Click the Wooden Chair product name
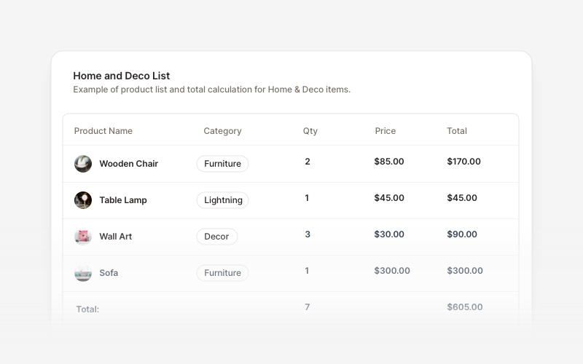This screenshot has height=364, width=583. 128,164
